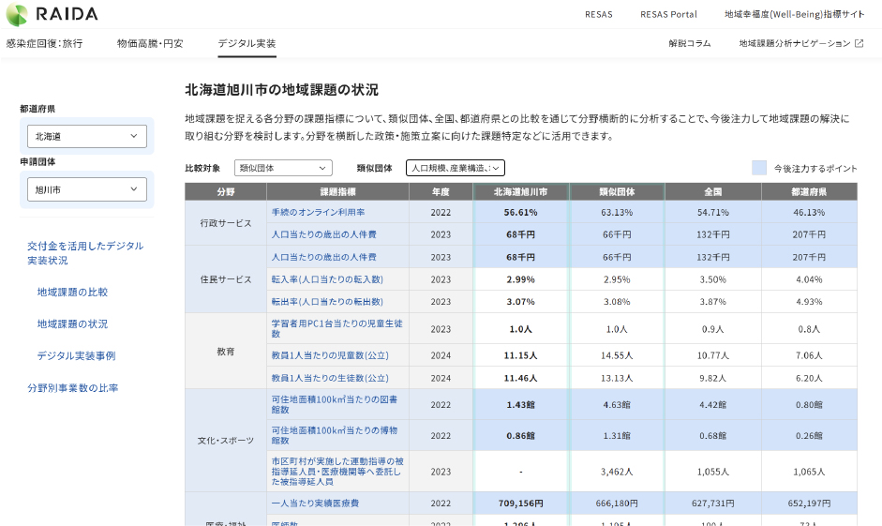Click the RAIDA logo icon
This screenshot has width=882, height=526.
18,14
